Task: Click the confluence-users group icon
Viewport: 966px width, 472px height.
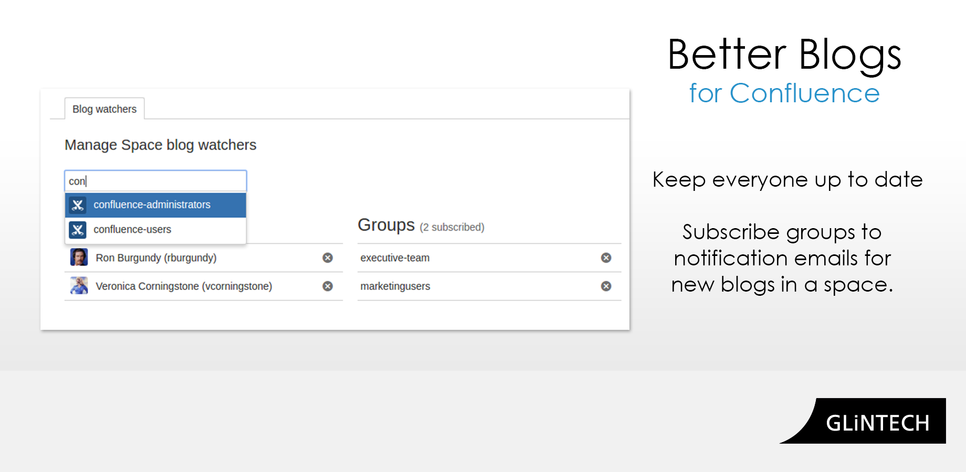Action: click(77, 230)
